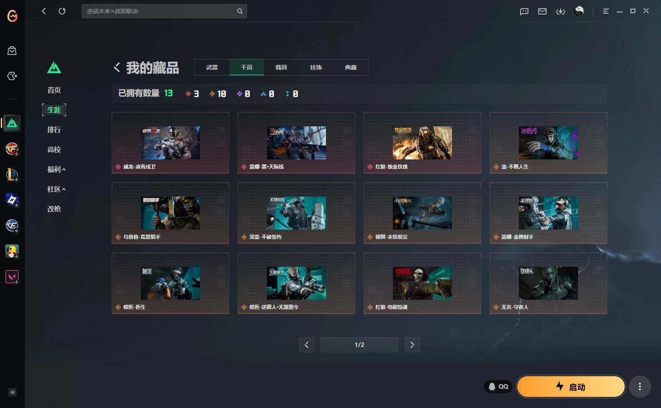Viewport: 661px width, 408px height.
Task: Collapse the 社区 menu section
Action: 57,189
